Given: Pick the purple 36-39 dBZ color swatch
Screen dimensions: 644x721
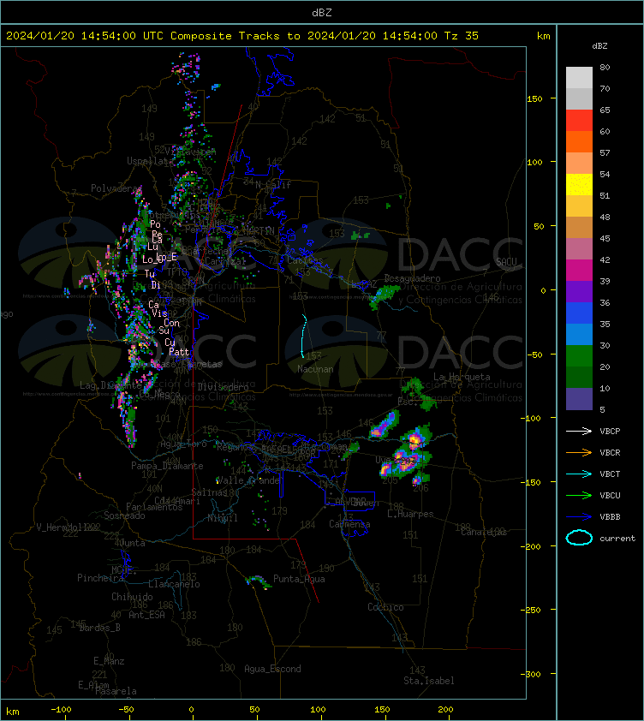Looking at the screenshot, I should tap(579, 292).
